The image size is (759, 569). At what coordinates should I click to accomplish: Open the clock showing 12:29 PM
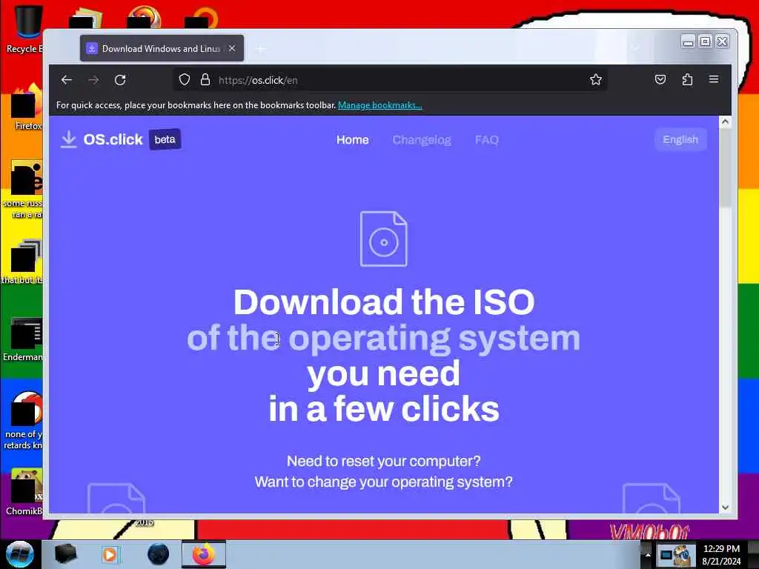[721, 549]
